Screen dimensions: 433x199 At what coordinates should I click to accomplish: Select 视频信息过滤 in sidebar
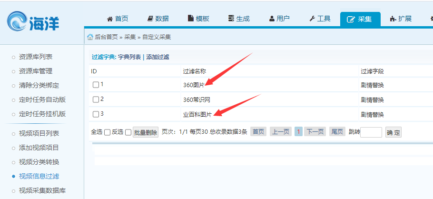(39, 176)
